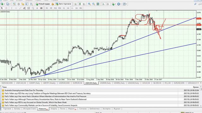202x113 pixels.
Task: Open the indicators list icon
Action: pyautogui.click(x=113, y=4)
